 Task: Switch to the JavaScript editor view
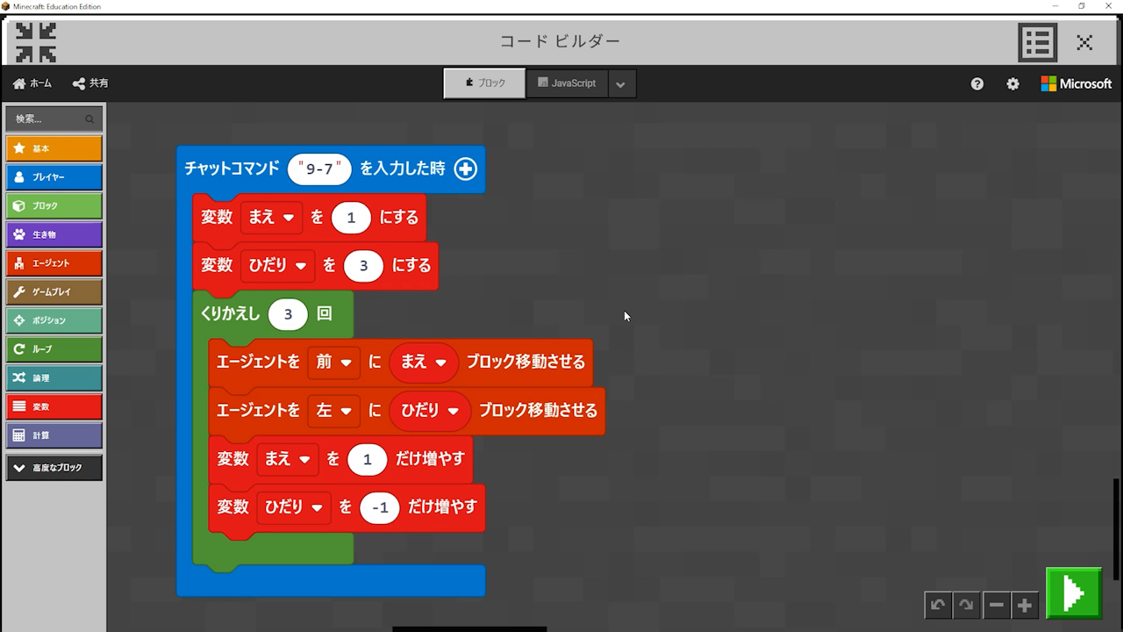pyautogui.click(x=567, y=83)
